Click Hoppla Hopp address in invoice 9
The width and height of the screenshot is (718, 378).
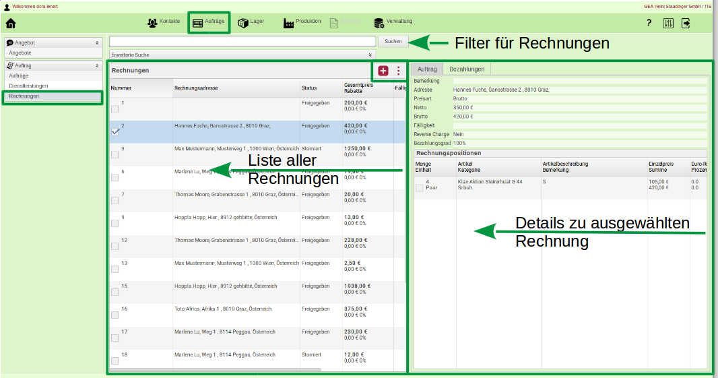(226, 218)
